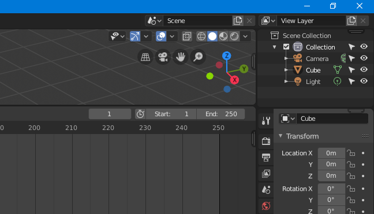374x214 pixels.
Task: Open the World properties tab
Action: tap(266, 206)
